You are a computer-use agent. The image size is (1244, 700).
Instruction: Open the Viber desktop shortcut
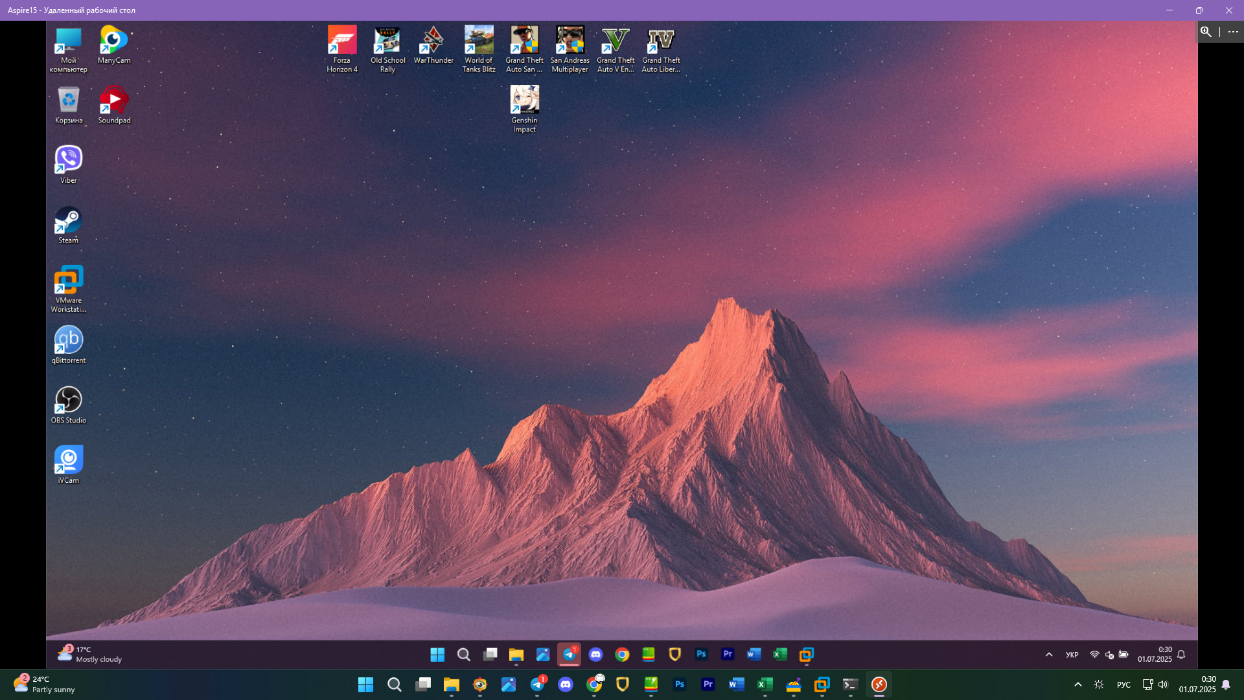click(68, 163)
